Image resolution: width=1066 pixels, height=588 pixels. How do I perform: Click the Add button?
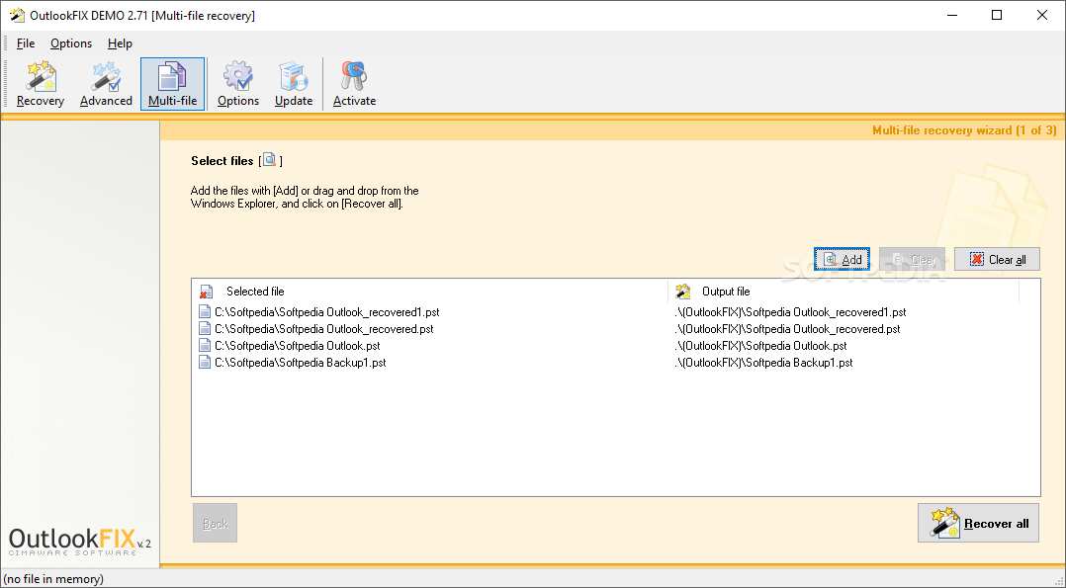tap(842, 259)
